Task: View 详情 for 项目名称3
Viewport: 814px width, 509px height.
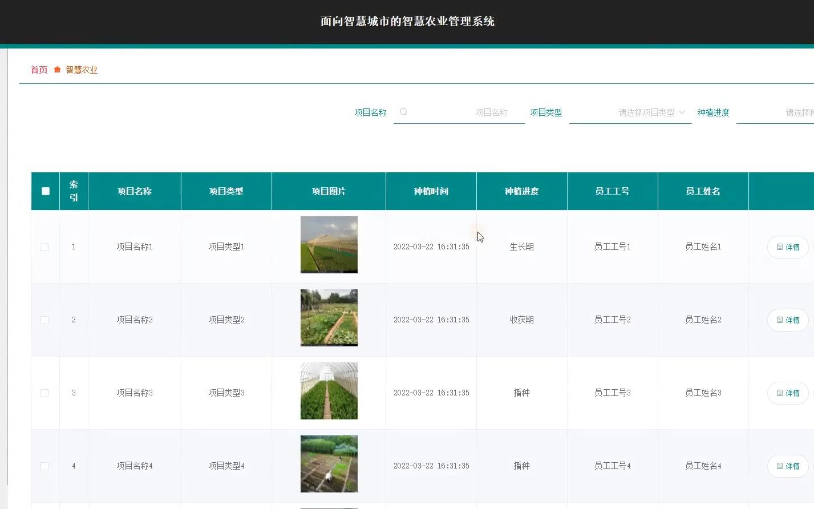Action: [x=788, y=393]
